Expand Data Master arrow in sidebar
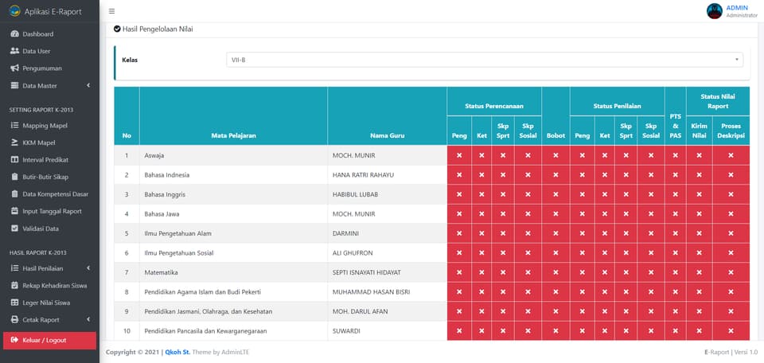The image size is (764, 363). coord(88,86)
